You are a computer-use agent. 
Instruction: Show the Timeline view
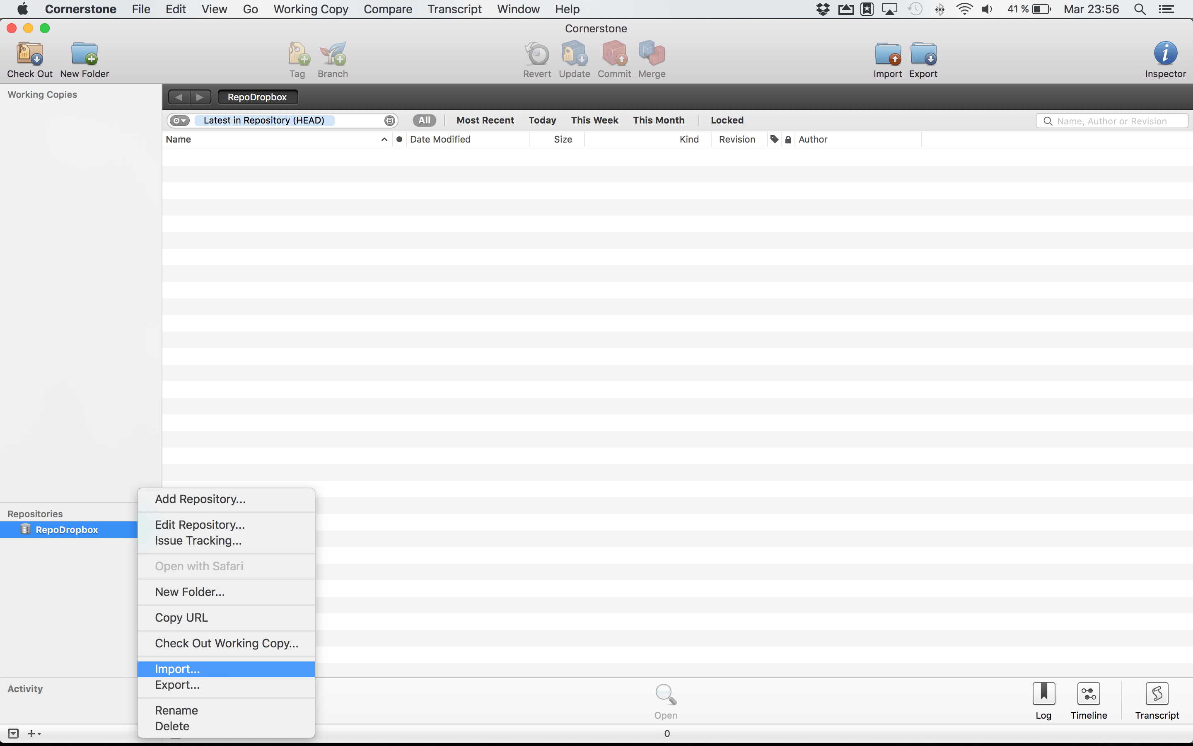tap(1089, 694)
